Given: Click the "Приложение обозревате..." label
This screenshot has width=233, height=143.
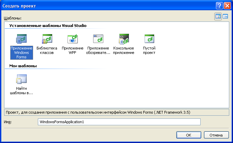Looking at the screenshot, I should 98,51.
